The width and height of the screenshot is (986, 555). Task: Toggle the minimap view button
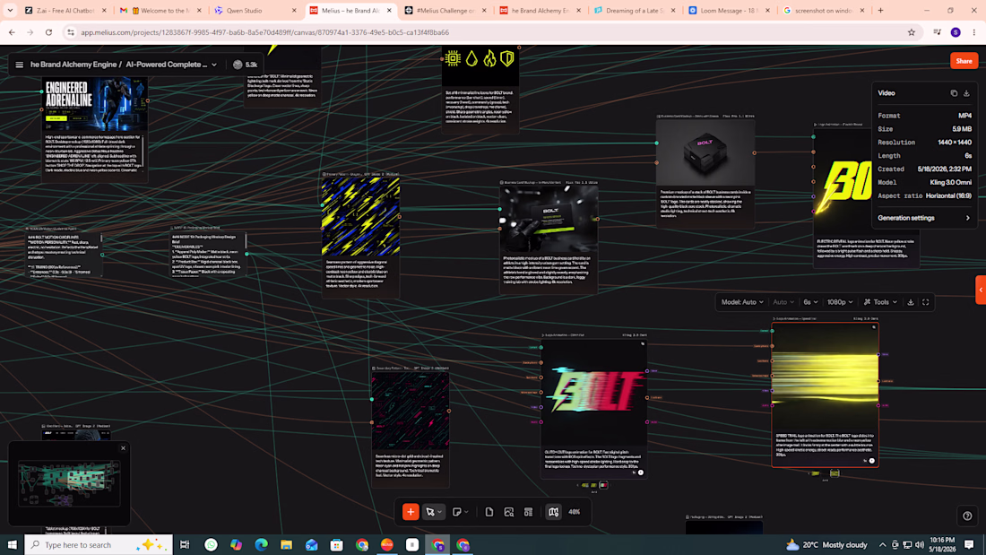[x=553, y=512]
